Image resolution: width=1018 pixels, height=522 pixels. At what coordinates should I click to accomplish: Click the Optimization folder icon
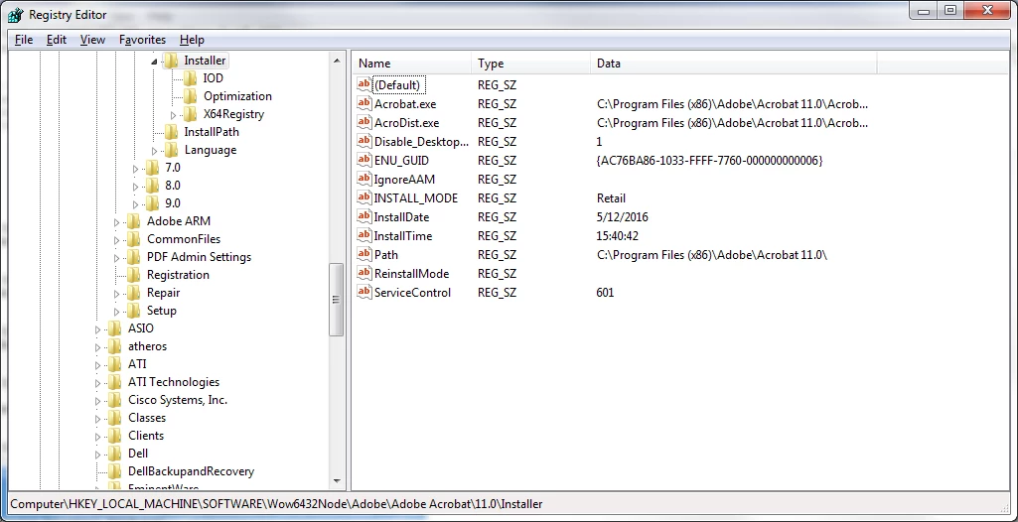pyautogui.click(x=191, y=96)
